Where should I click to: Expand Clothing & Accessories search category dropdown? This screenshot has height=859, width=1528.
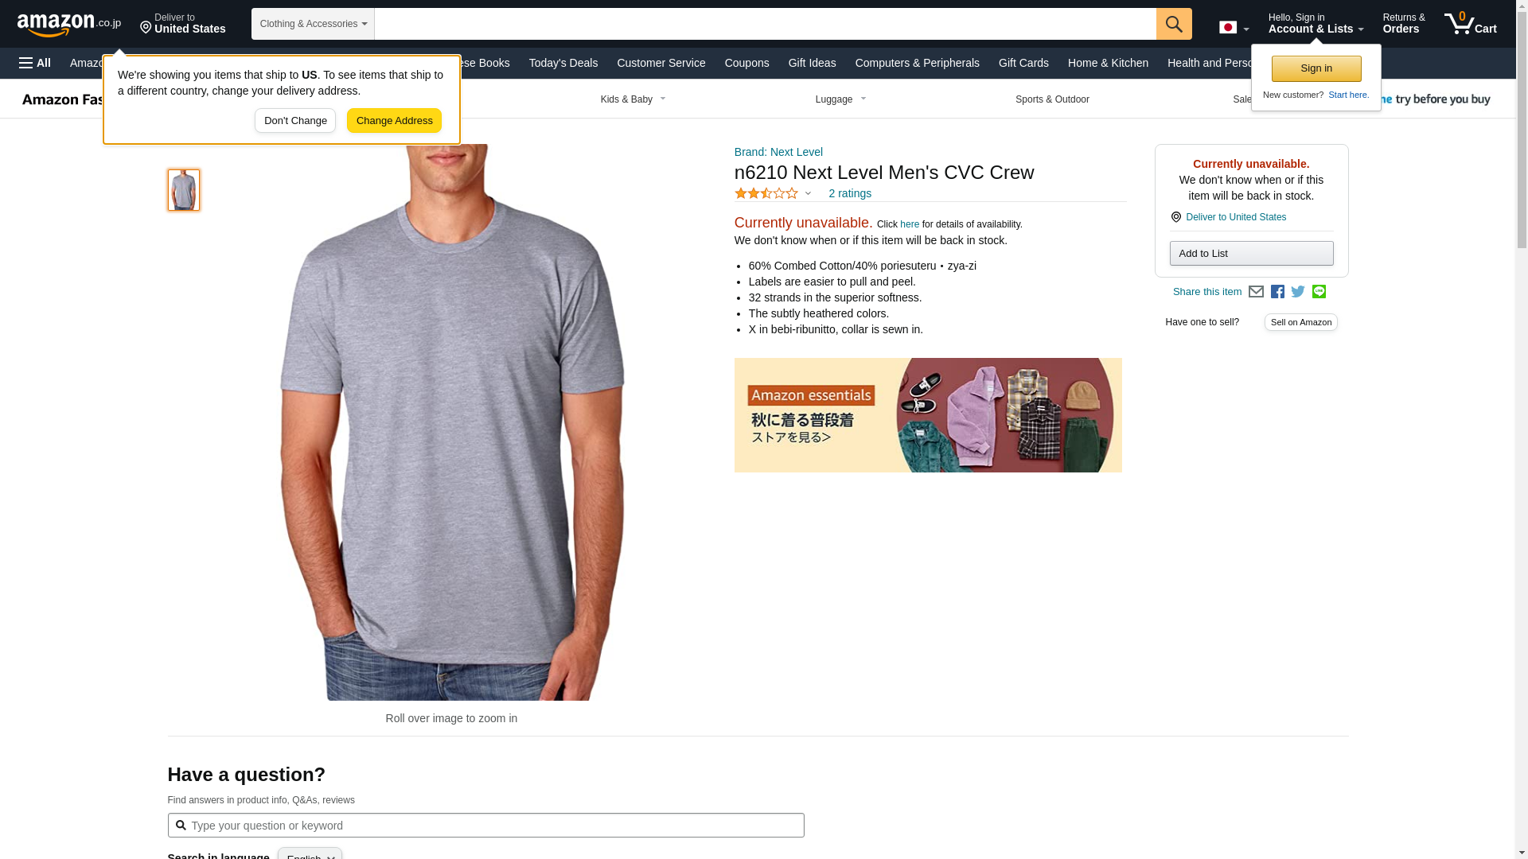click(x=313, y=24)
